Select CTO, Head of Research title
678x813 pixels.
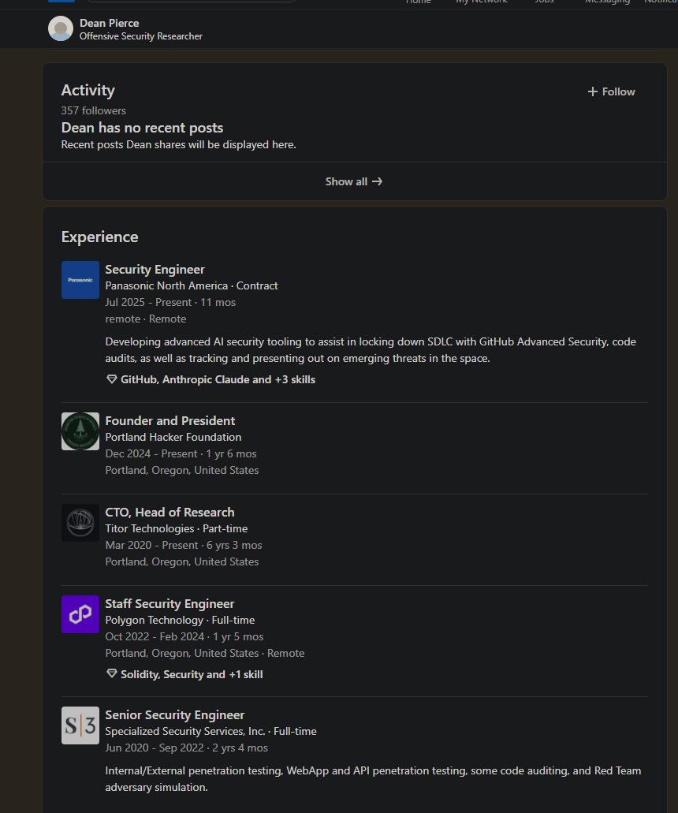(170, 513)
